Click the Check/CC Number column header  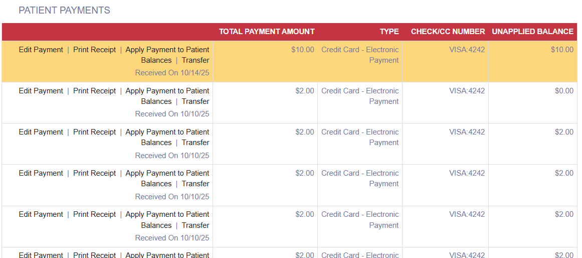[448, 32]
